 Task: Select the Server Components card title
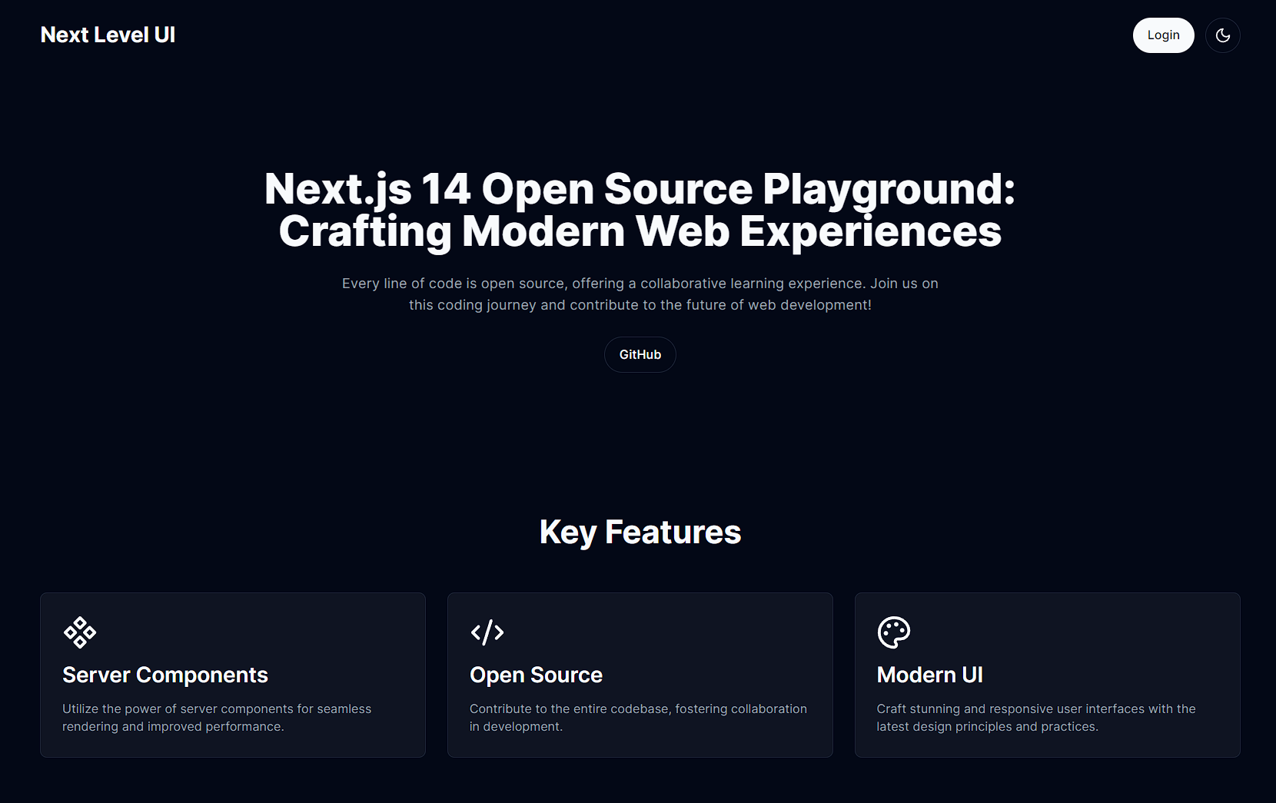coord(165,675)
